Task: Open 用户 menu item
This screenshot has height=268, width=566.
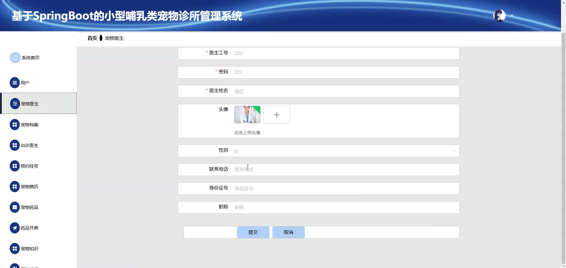Action: tap(38, 83)
